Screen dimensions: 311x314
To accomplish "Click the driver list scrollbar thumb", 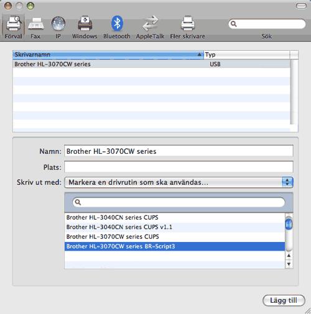I will (x=289, y=224).
